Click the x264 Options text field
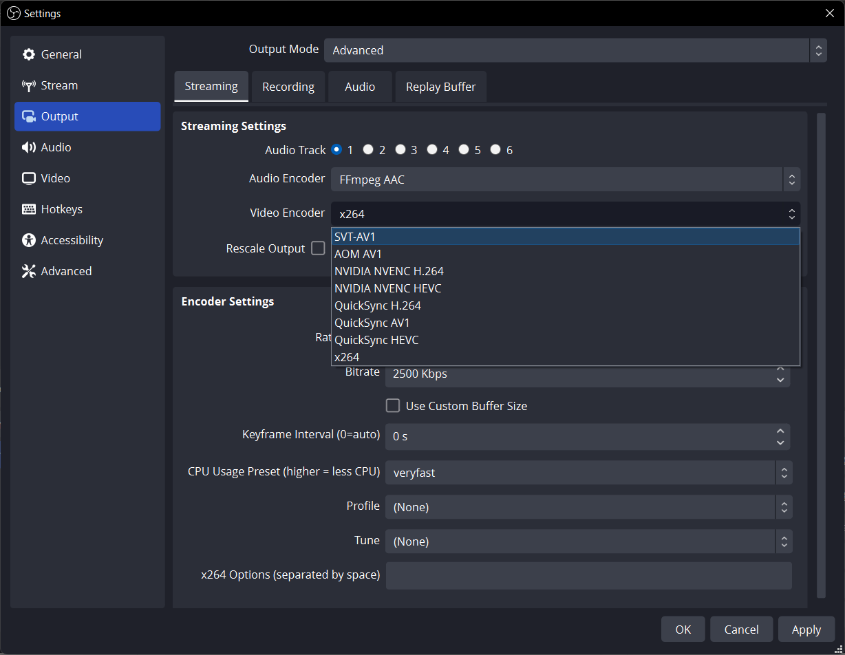Viewport: 845px width, 655px height. coord(589,576)
